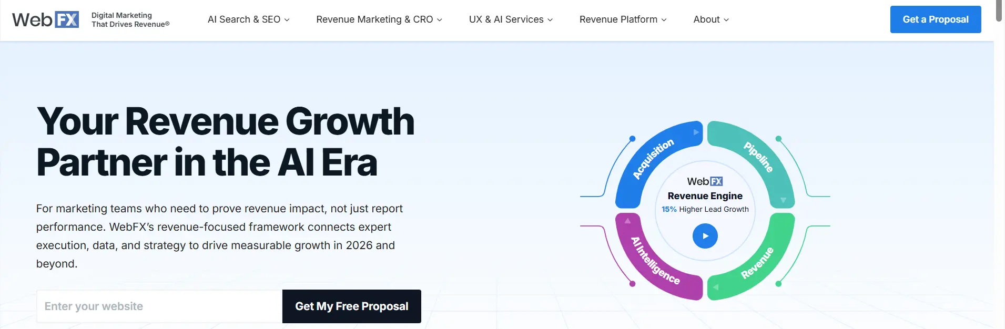This screenshot has height=329, width=1005.
Task: Click Get My Free Proposal button
Action: click(x=352, y=306)
